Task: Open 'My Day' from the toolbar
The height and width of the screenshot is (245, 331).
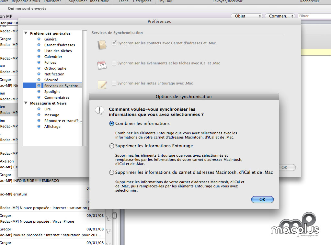Action: coord(166,1)
